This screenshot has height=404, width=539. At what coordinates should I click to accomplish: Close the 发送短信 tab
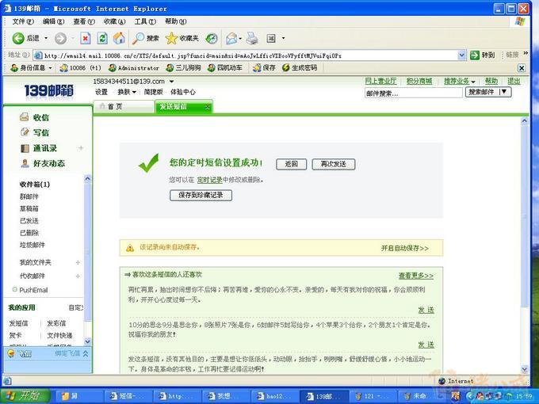pos(208,107)
